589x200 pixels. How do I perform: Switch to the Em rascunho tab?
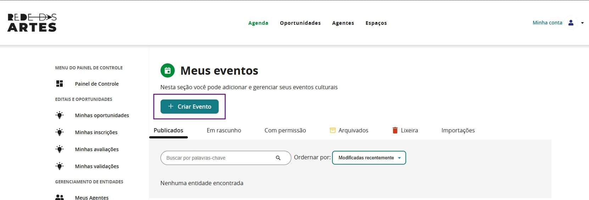[224, 130]
